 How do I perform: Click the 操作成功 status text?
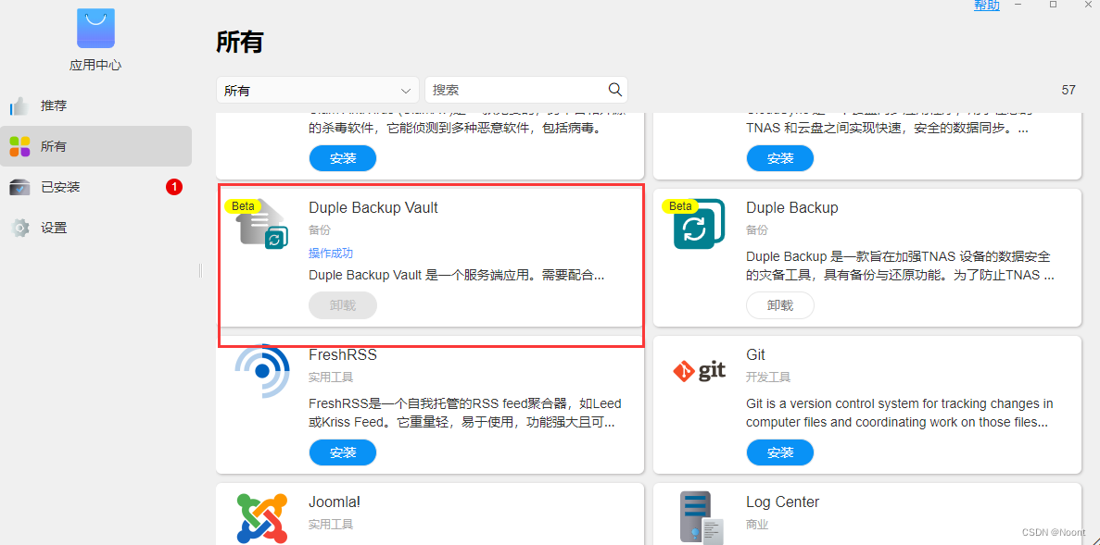point(331,253)
